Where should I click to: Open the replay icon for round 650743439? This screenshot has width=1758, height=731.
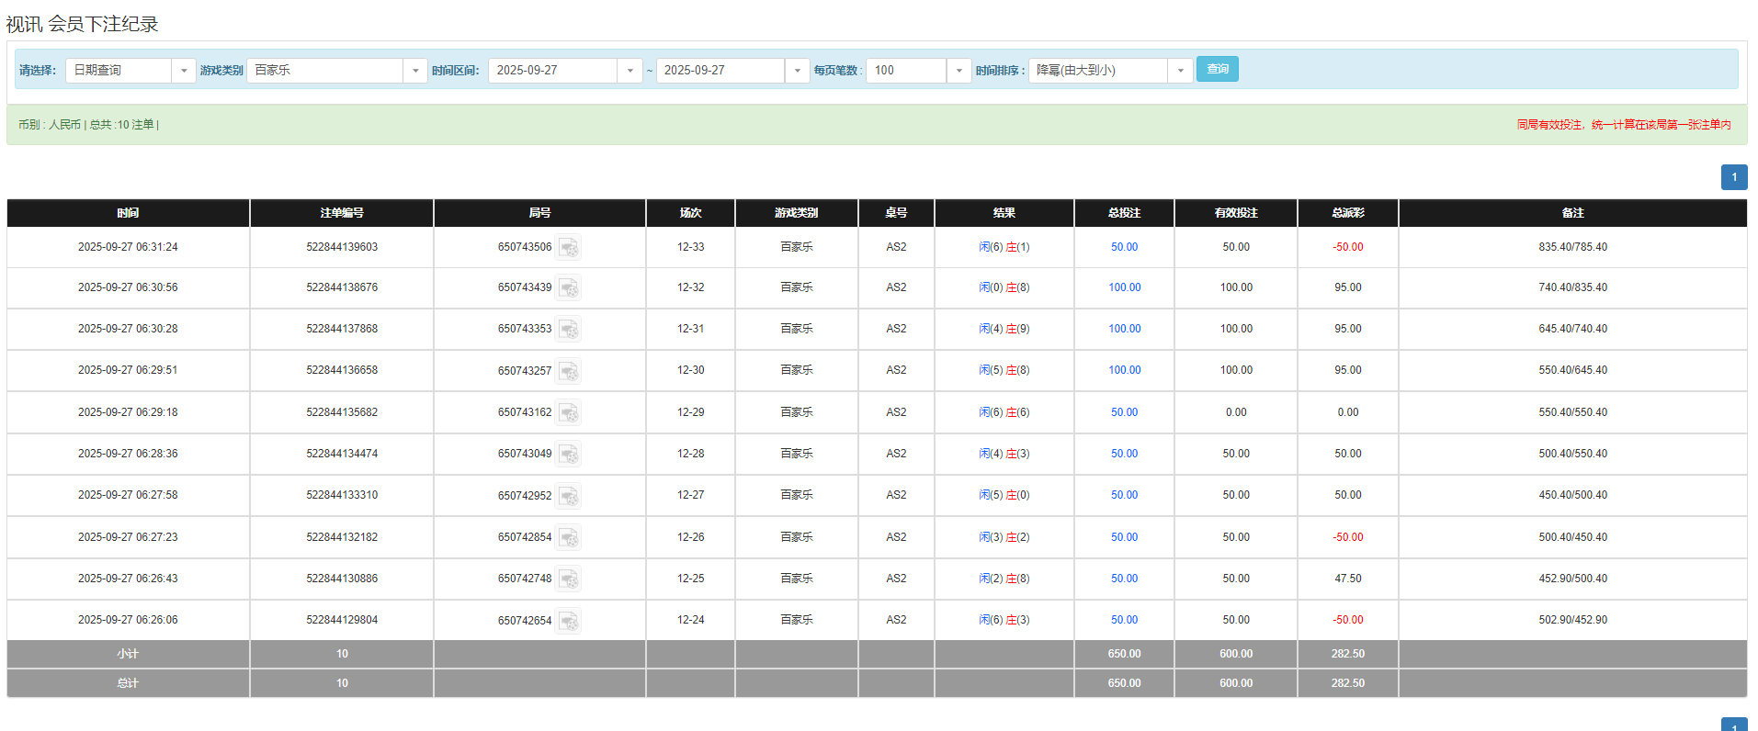coord(569,288)
